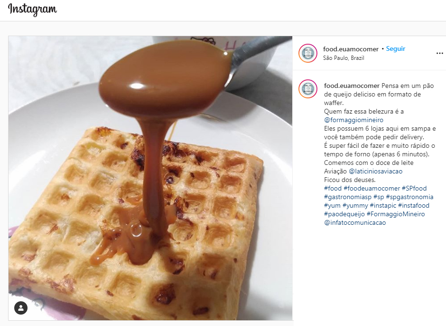This screenshot has width=446, height=326.
Task: Open the #gastronomiasp hashtag
Action: pos(348,197)
